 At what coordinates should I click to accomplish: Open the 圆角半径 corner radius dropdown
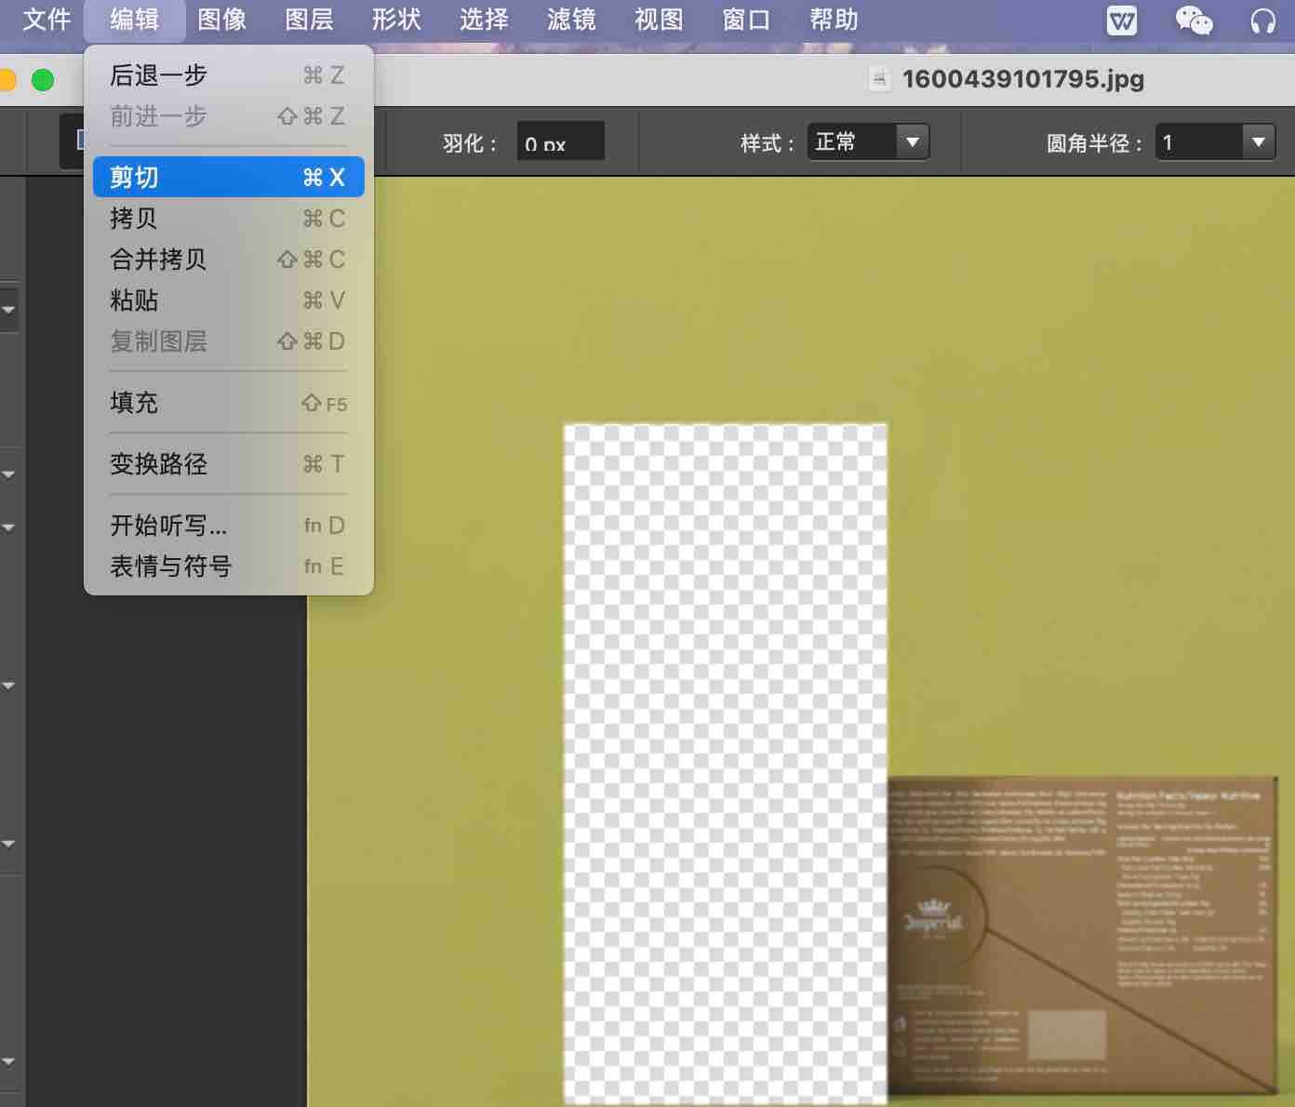pos(1215,141)
